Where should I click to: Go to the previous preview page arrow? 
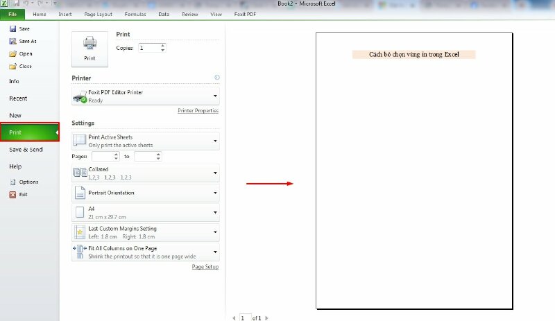point(234,318)
